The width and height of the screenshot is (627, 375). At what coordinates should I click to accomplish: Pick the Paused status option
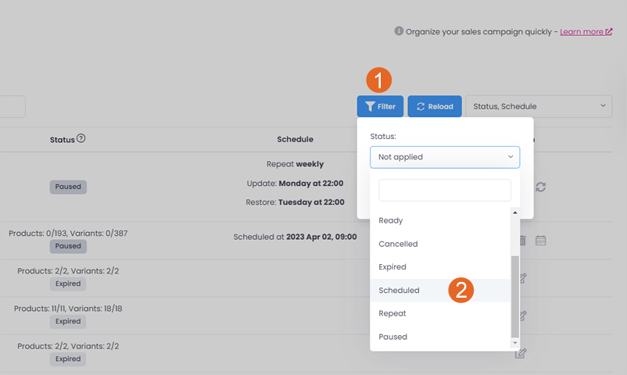click(x=440, y=337)
